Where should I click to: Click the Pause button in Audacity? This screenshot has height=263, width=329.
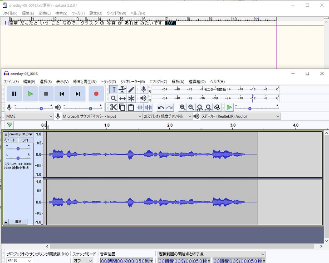pos(14,94)
